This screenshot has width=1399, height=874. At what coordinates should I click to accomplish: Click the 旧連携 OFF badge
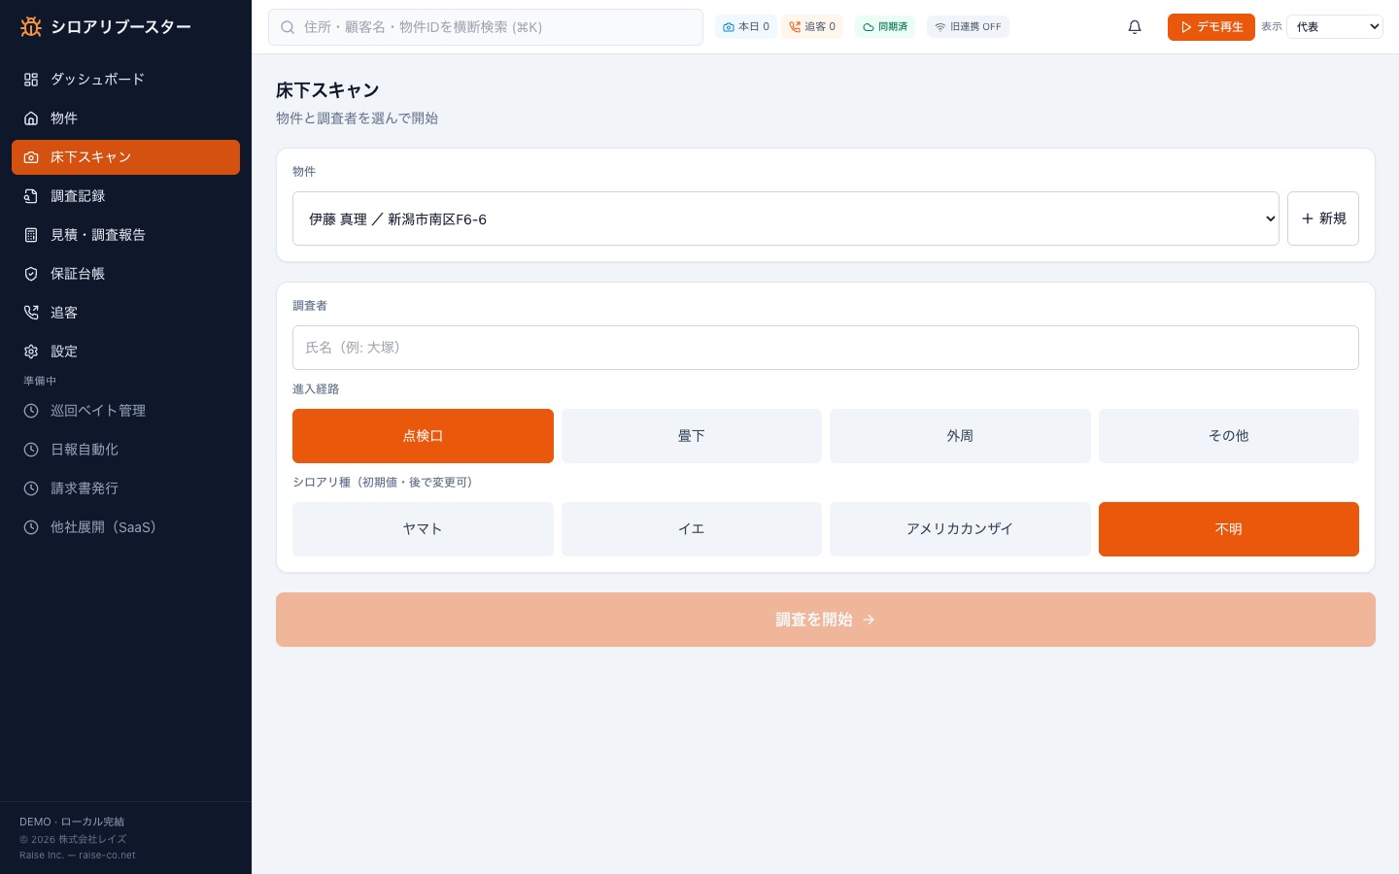tap(968, 27)
